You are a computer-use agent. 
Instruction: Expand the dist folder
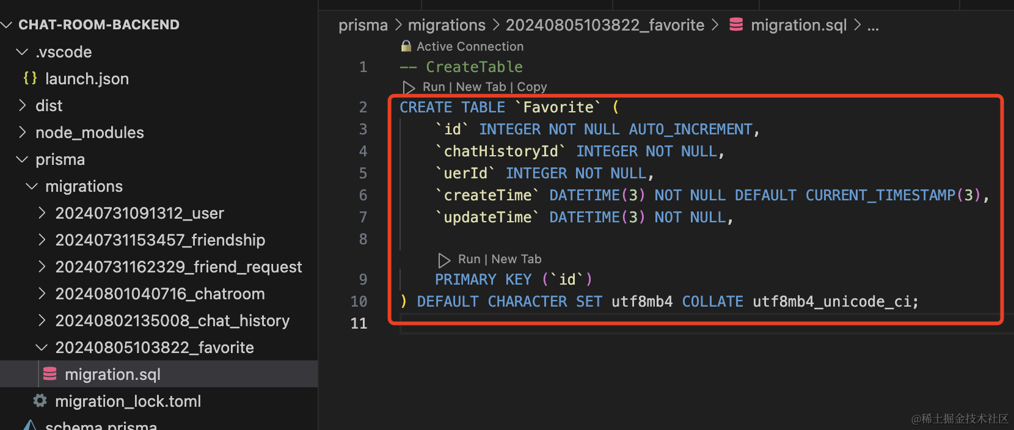click(x=23, y=106)
